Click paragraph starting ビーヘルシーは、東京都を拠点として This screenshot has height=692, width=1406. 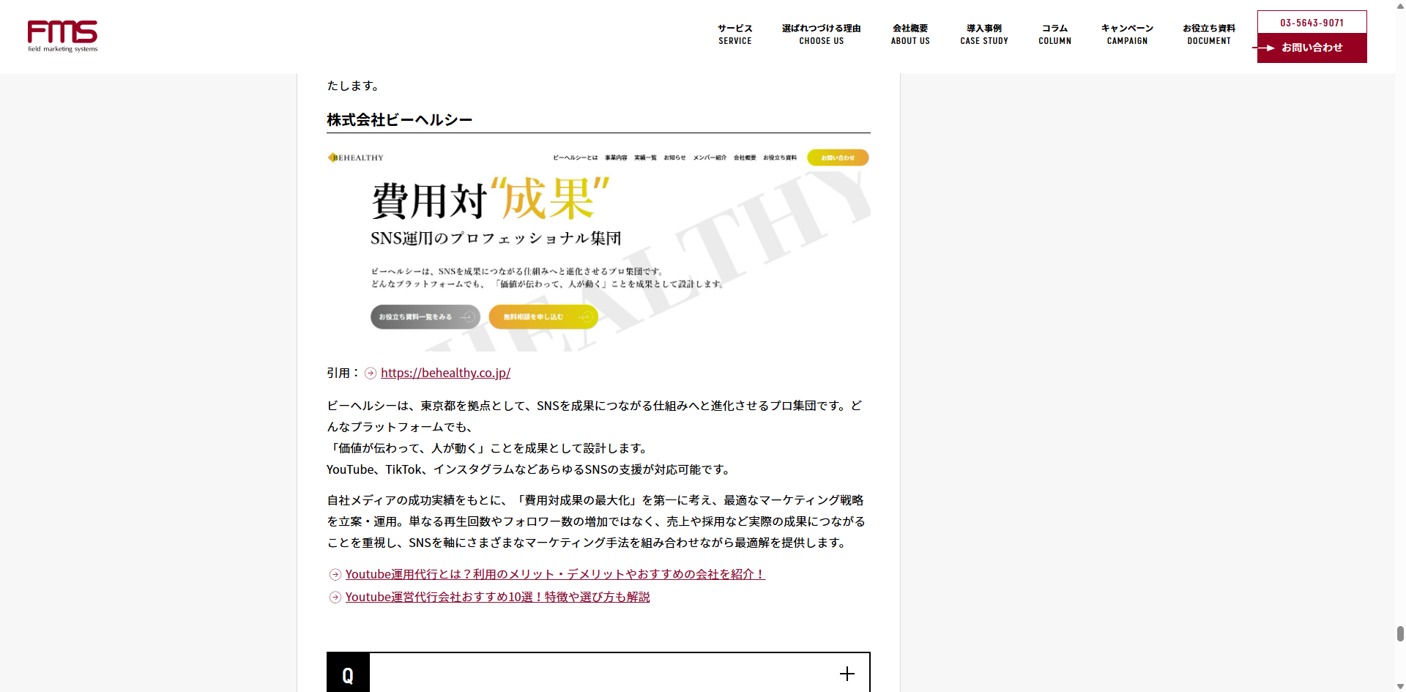pyautogui.click(x=598, y=437)
